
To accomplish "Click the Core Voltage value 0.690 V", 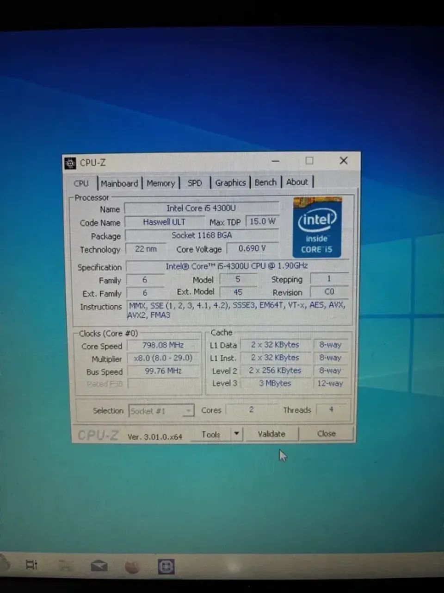I will [253, 248].
